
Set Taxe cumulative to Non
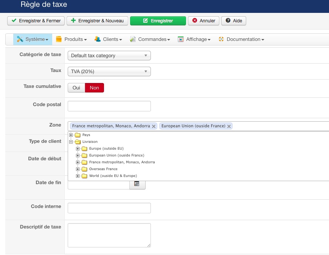(x=95, y=88)
